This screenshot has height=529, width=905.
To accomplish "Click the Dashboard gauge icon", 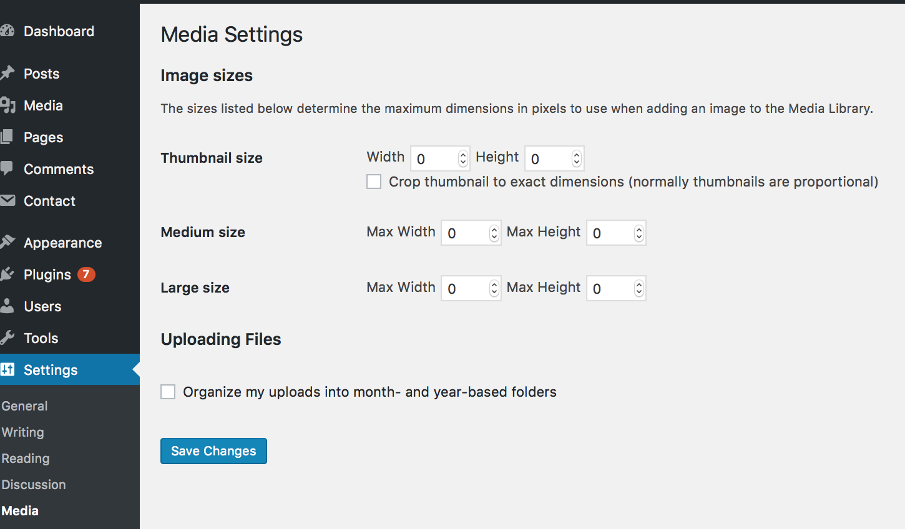I will pos(7,31).
